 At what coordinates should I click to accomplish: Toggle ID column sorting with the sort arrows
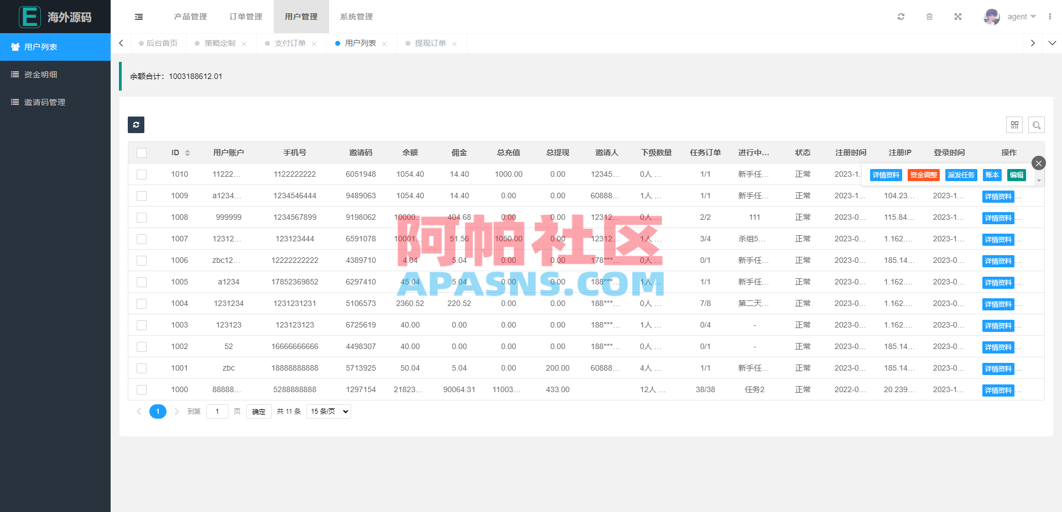[x=187, y=152]
